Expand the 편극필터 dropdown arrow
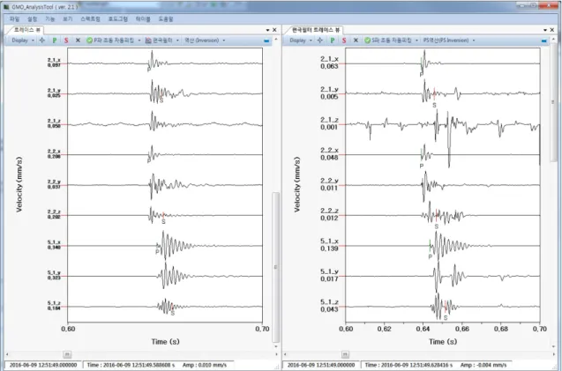562x371 pixels. [177, 41]
